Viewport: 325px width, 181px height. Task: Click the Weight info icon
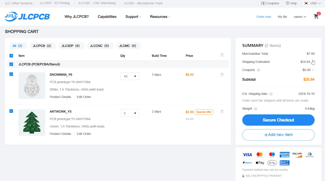(x=256, y=109)
